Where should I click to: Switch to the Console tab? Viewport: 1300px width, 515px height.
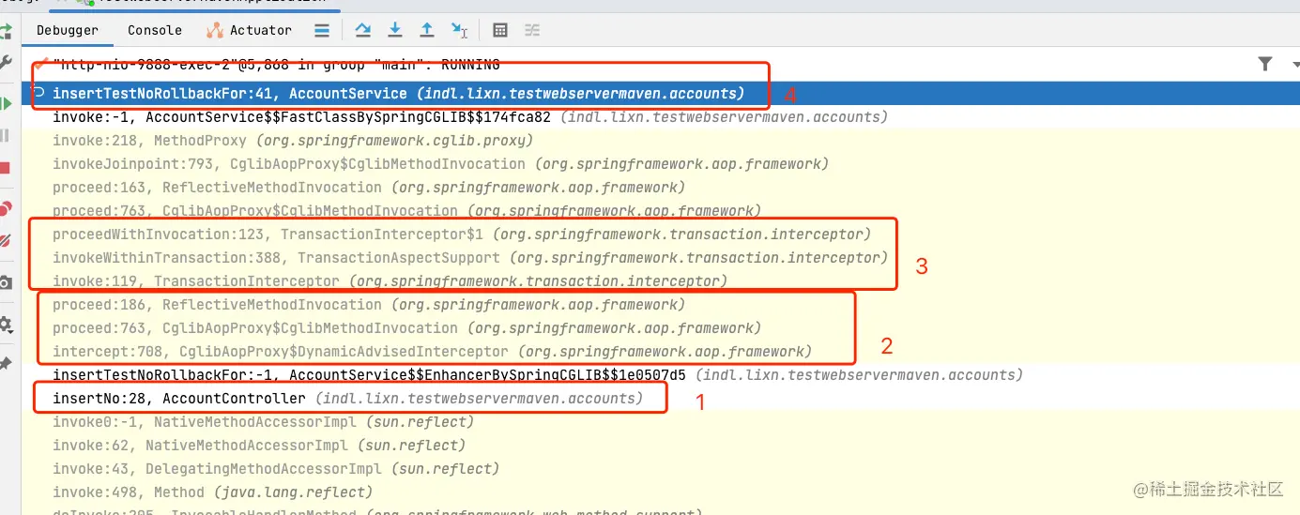[x=155, y=30]
